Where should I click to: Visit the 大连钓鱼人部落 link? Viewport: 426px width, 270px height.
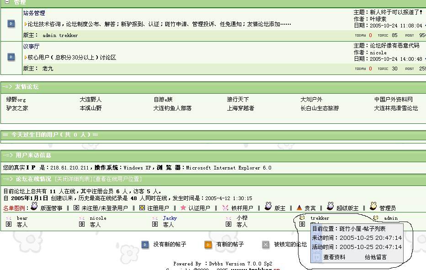tap(172, 108)
